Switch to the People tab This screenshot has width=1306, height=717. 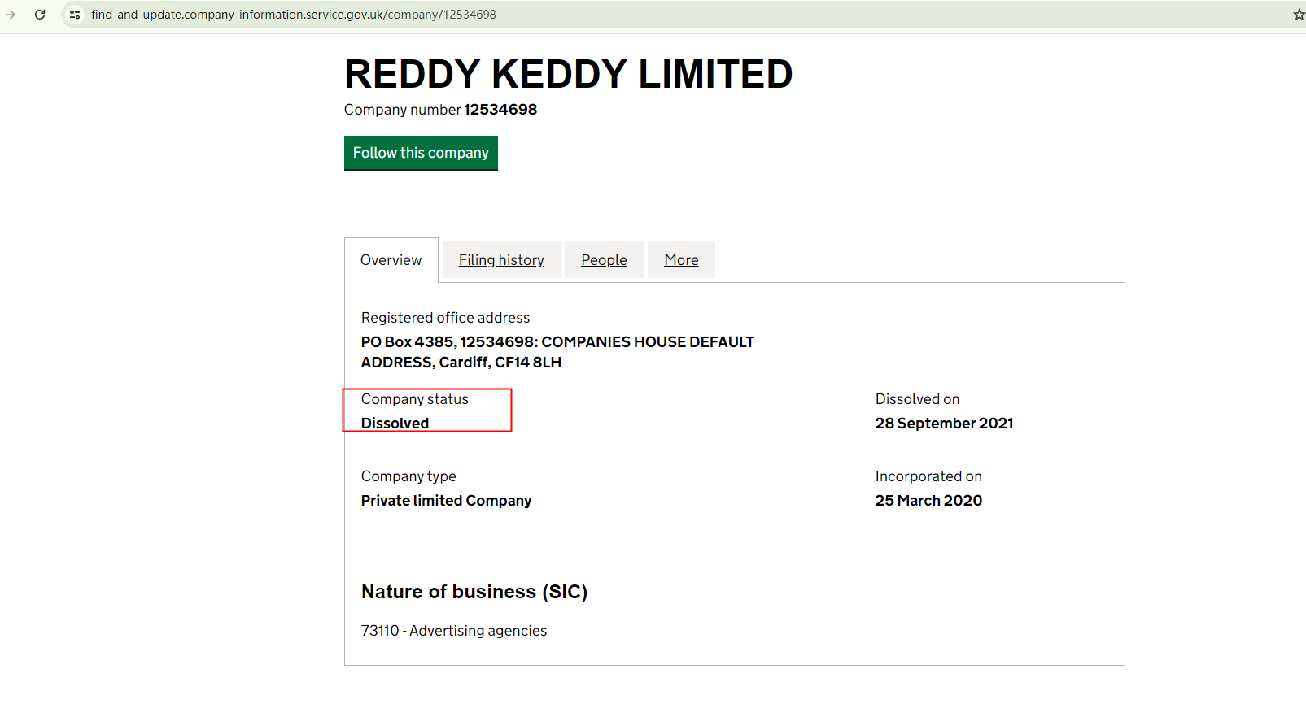(604, 260)
